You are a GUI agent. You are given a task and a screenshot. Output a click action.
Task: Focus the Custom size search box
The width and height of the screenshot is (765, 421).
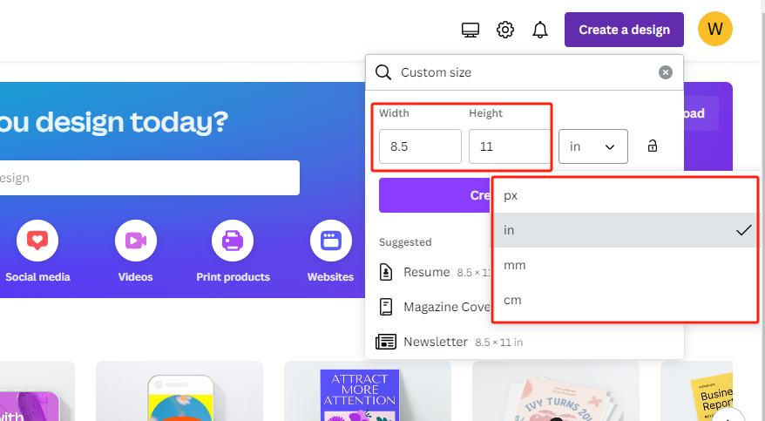point(525,72)
